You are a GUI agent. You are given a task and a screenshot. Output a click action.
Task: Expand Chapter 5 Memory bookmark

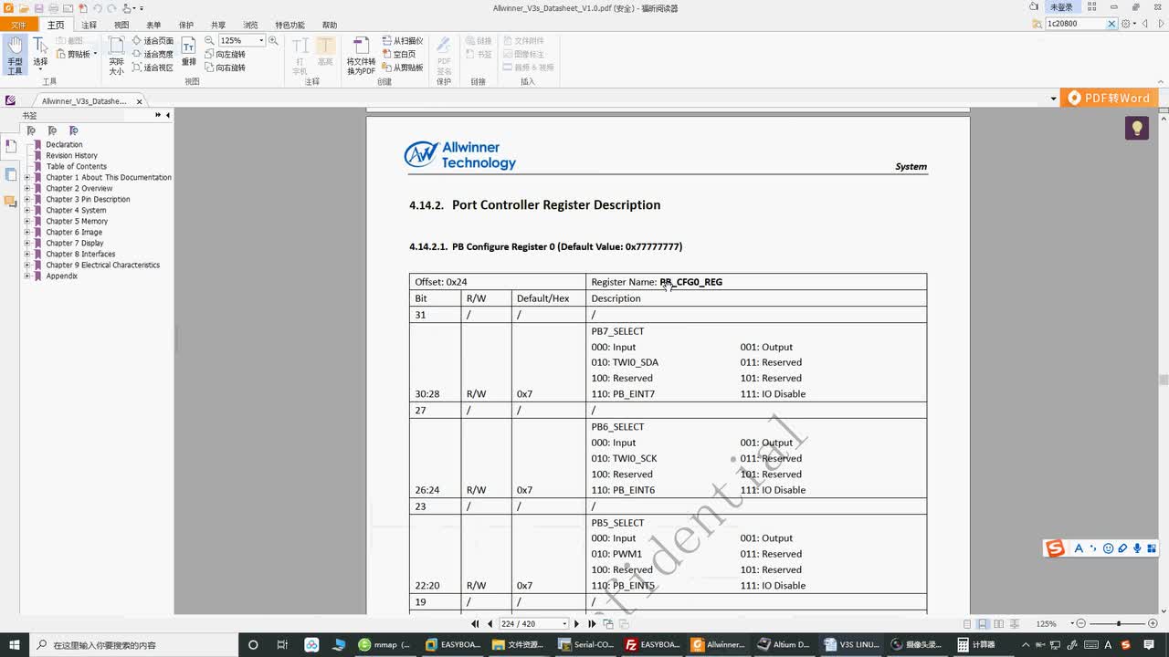click(x=26, y=221)
